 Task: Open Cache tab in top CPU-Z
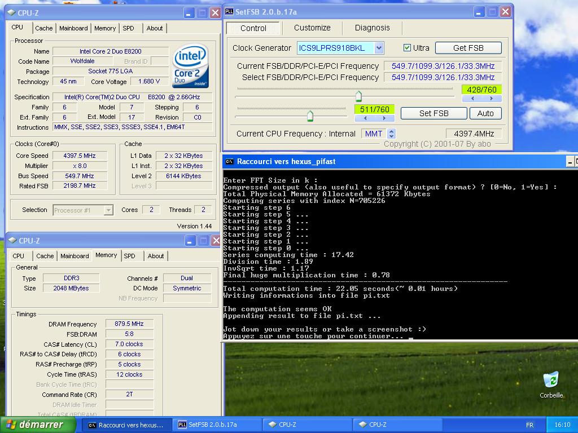tap(44, 28)
